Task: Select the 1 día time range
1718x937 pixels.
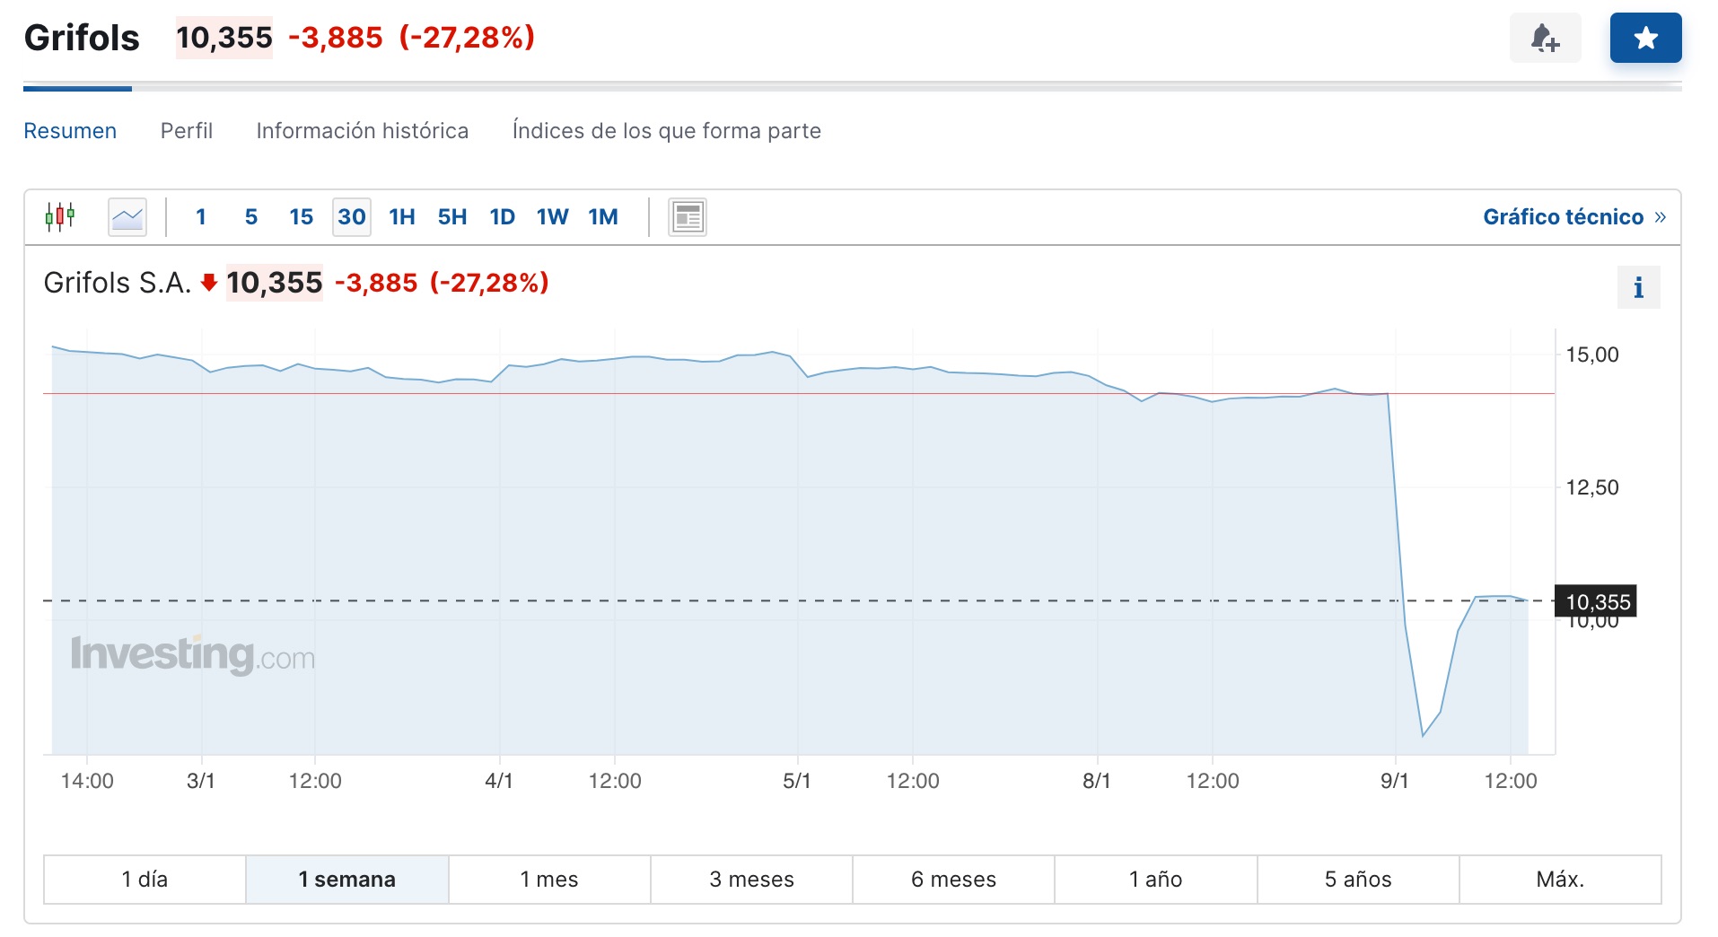Action: (x=145, y=880)
